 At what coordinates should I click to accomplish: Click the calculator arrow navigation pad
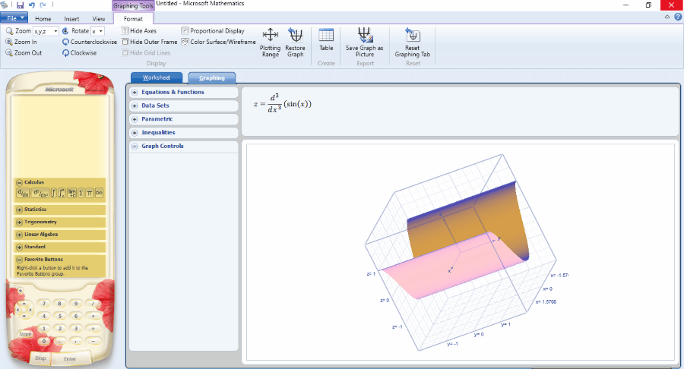[24, 310]
